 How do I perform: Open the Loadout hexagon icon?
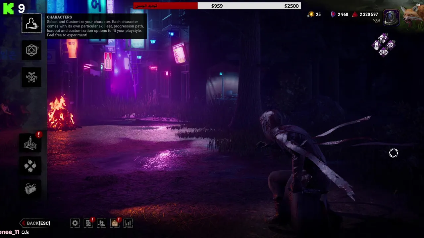31,50
